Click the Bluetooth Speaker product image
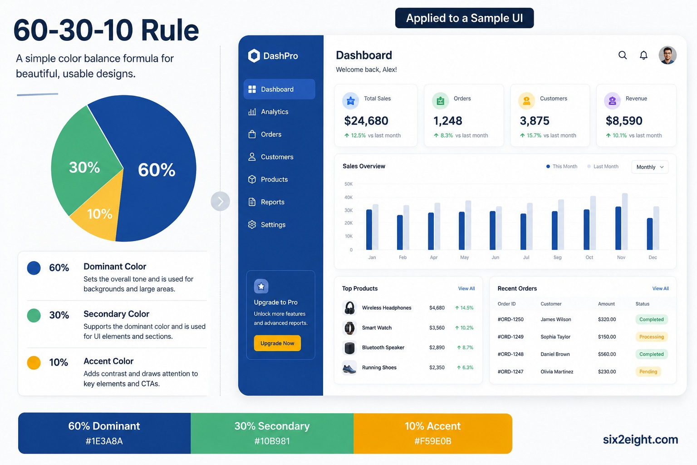The height and width of the screenshot is (465, 697). (349, 348)
